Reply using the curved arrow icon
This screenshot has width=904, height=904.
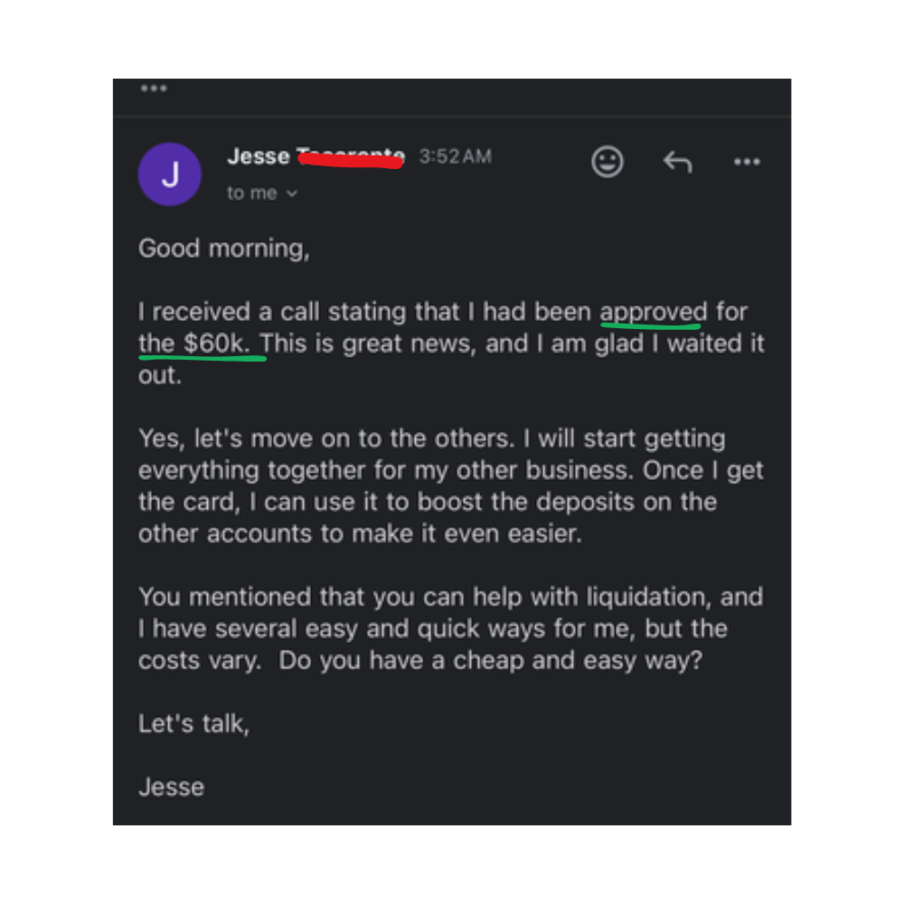coord(677,162)
